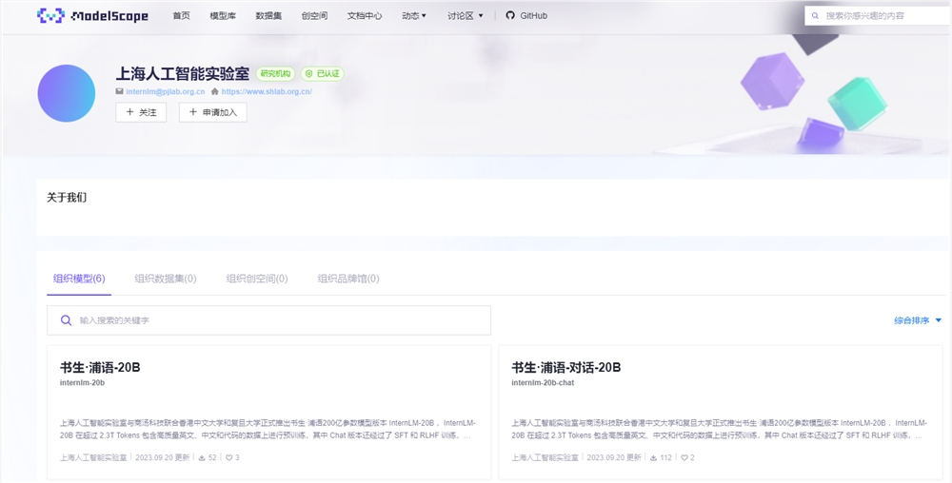Image resolution: width=952 pixels, height=483 pixels.
Task: Open the 文档中心 nav item
Action: [x=365, y=16]
